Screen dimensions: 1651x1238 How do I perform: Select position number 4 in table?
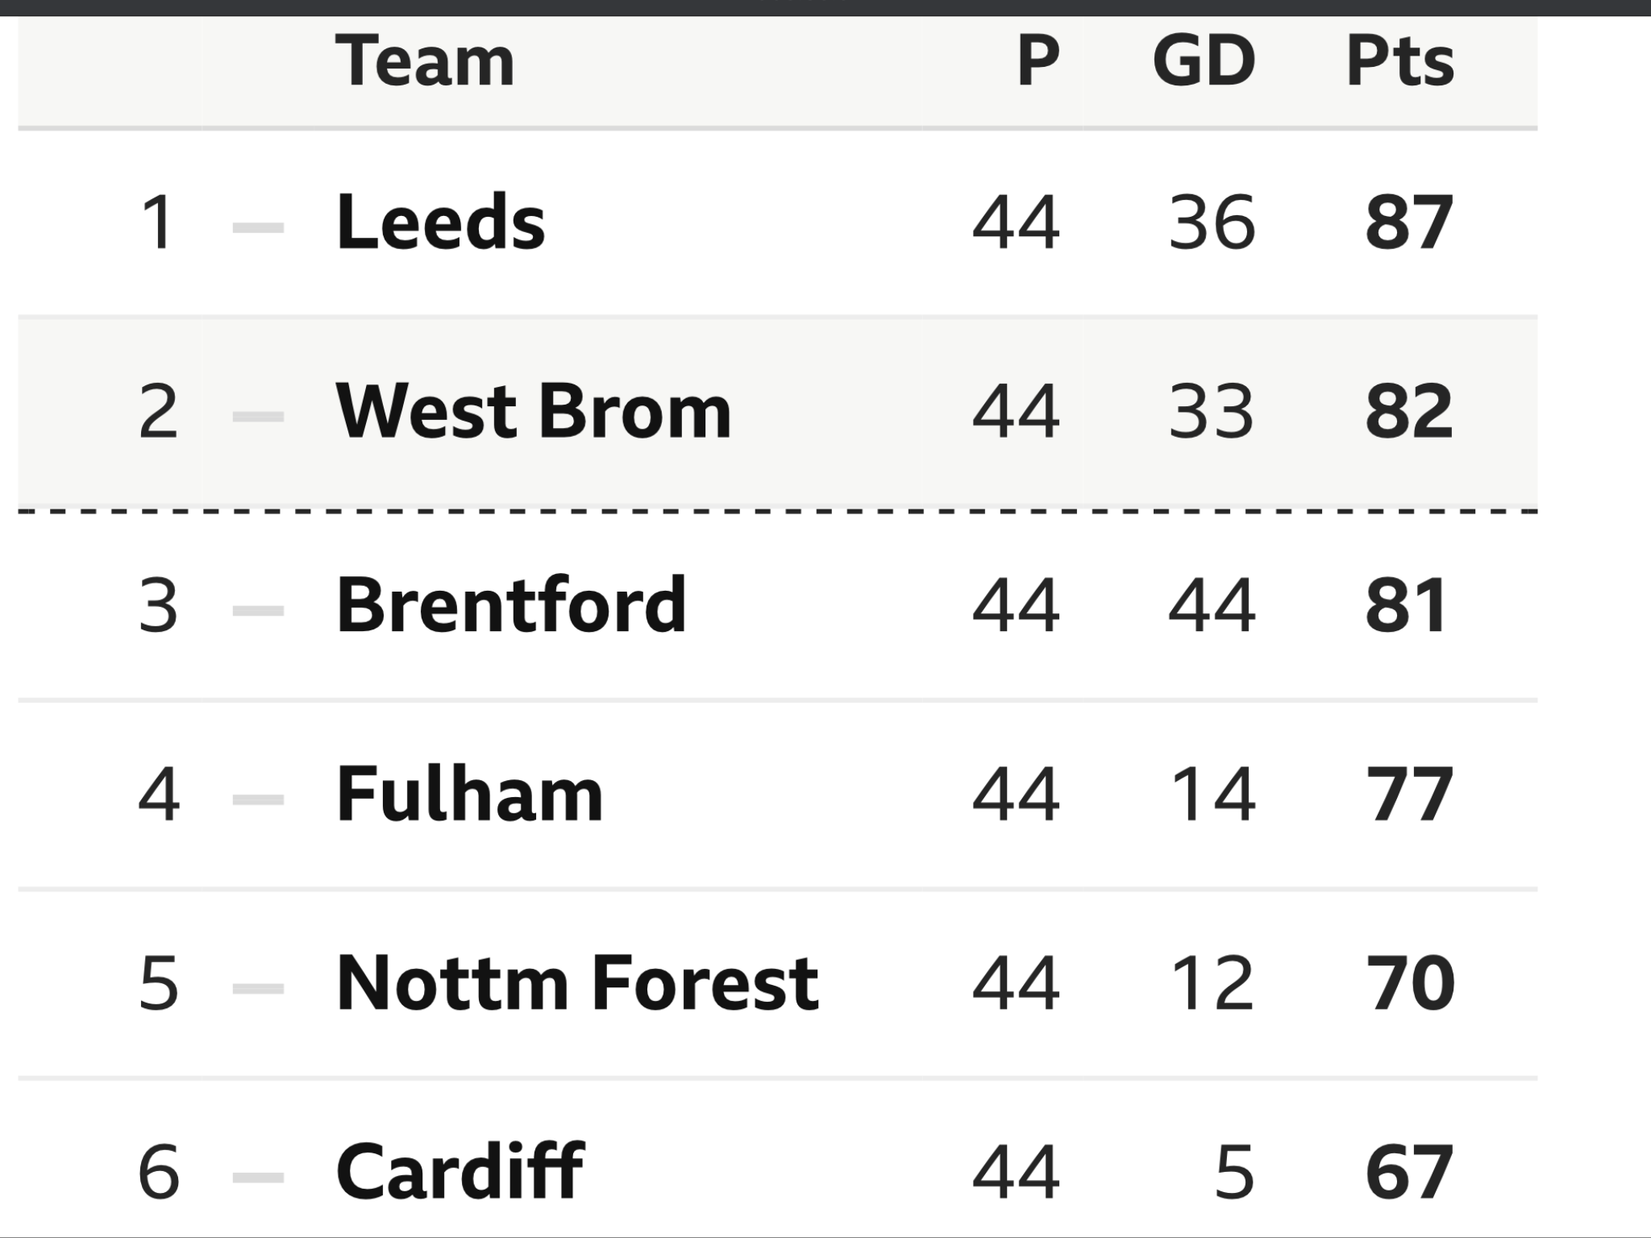click(x=158, y=794)
